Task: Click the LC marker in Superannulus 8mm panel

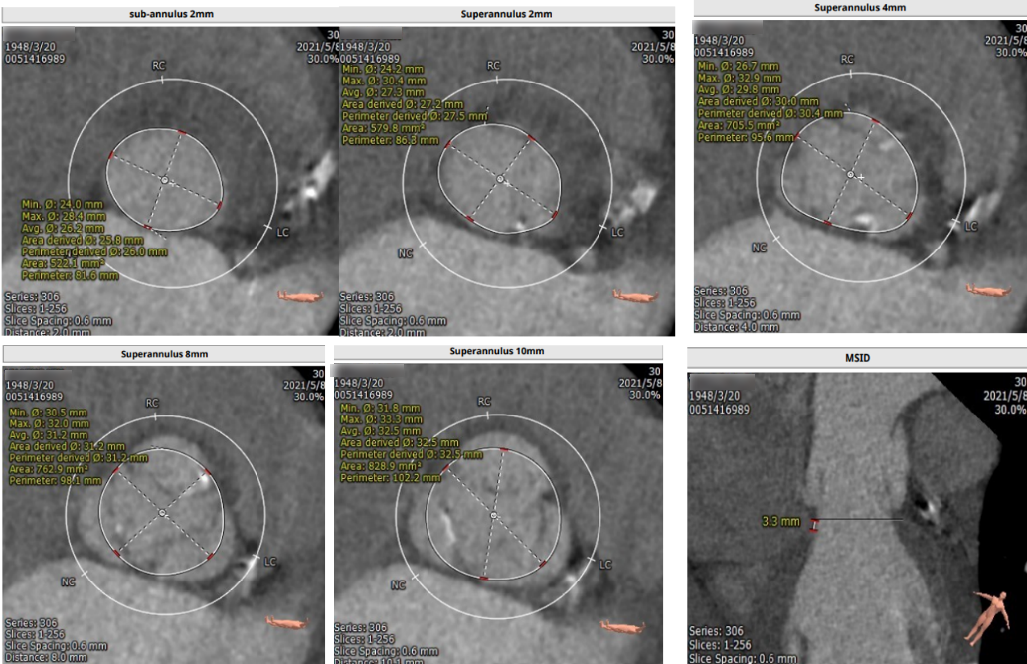Action: 269,562
